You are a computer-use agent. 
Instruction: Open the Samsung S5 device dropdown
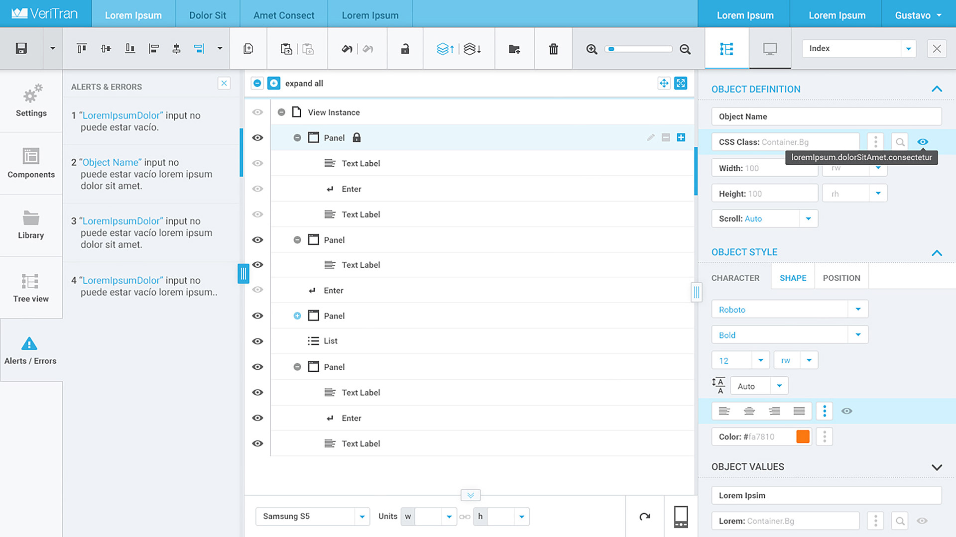coord(313,516)
